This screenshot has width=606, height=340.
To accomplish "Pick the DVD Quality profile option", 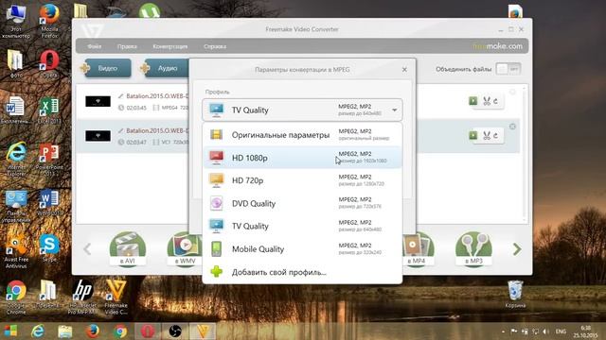I will click(x=302, y=203).
